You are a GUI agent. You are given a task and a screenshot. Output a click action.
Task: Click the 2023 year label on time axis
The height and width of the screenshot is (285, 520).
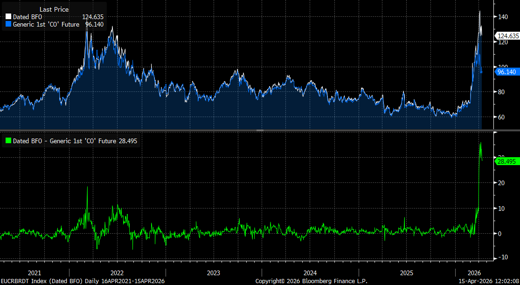[213, 273]
